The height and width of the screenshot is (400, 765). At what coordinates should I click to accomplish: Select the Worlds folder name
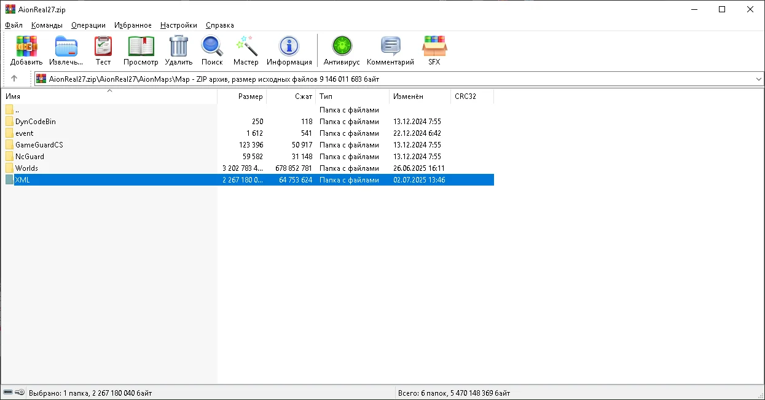26,168
